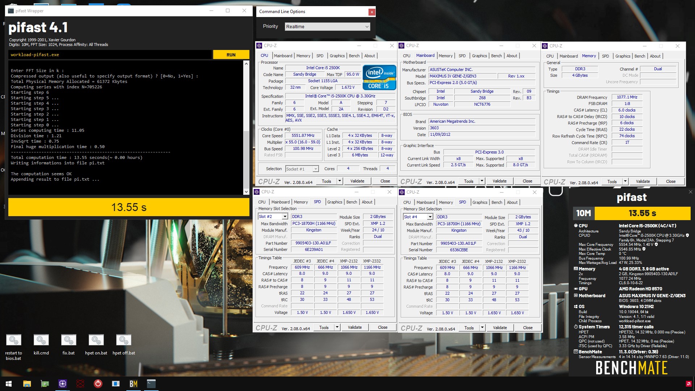Open the blue window taskbar icon
This screenshot has width=695, height=391.
click(x=116, y=384)
